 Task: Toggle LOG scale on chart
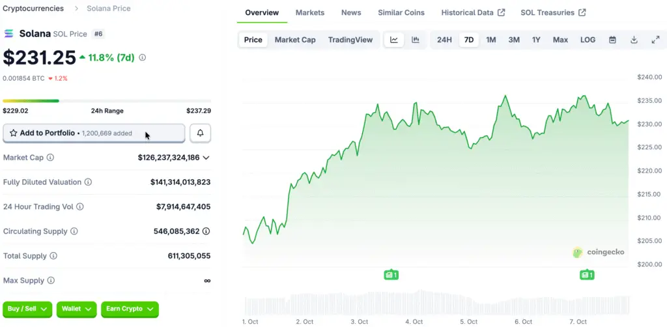[x=588, y=40]
